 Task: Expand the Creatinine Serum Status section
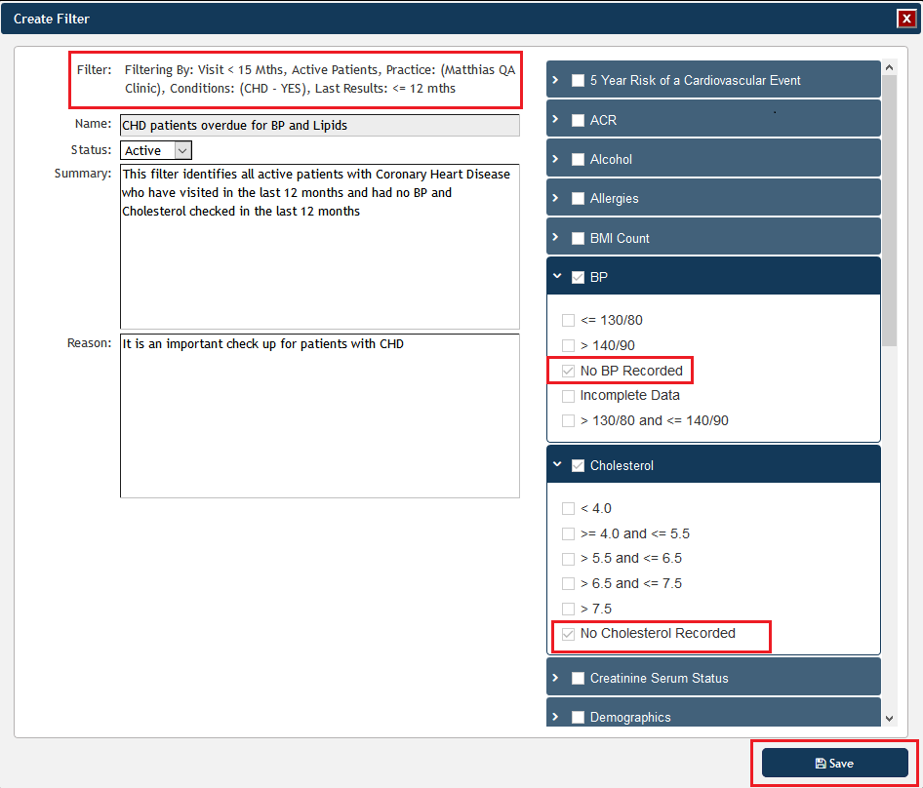(x=555, y=678)
